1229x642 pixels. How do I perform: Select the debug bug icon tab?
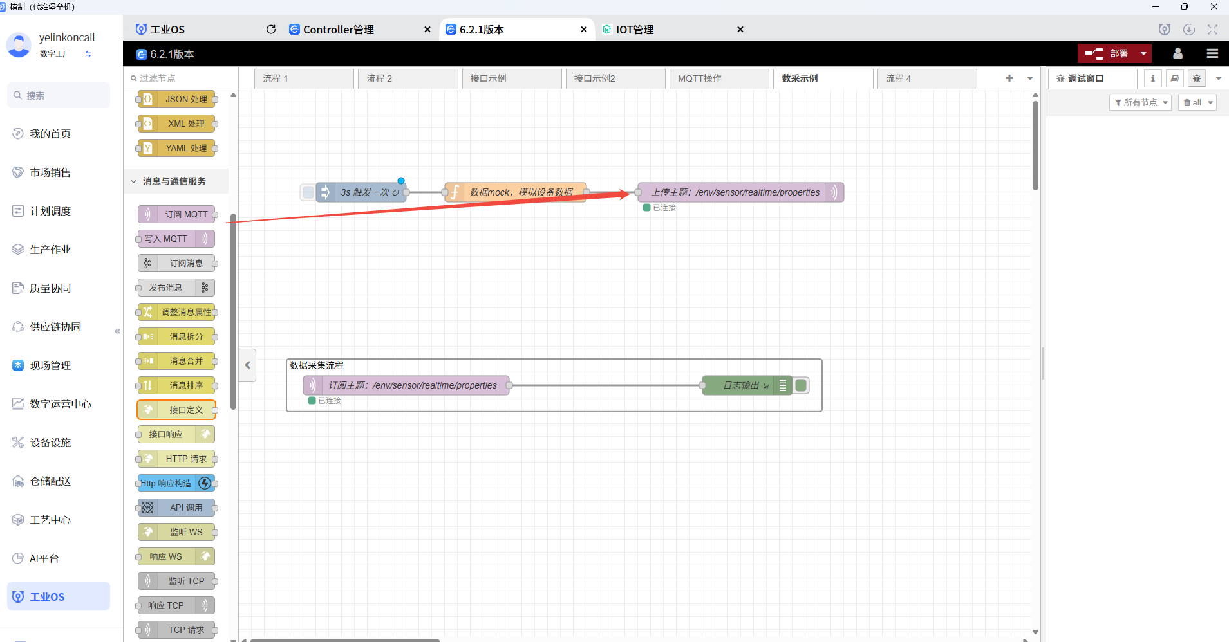point(1196,78)
